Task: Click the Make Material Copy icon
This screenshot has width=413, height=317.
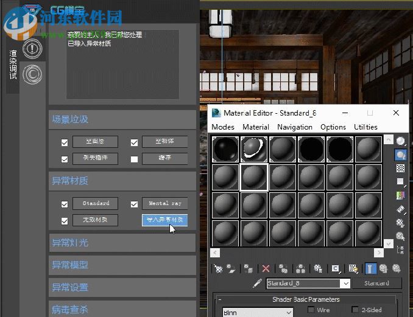Action: coord(283,268)
